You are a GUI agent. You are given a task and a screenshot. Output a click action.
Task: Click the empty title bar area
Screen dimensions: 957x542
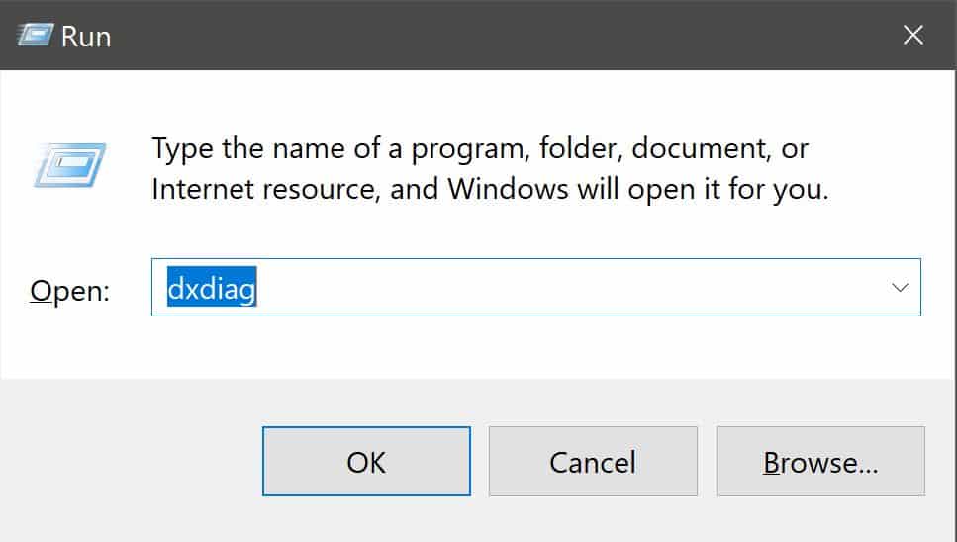501,35
